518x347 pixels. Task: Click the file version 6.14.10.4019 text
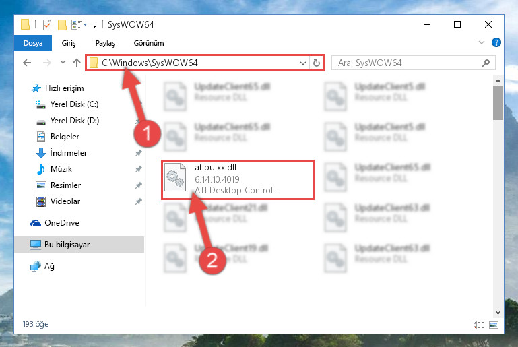217,179
